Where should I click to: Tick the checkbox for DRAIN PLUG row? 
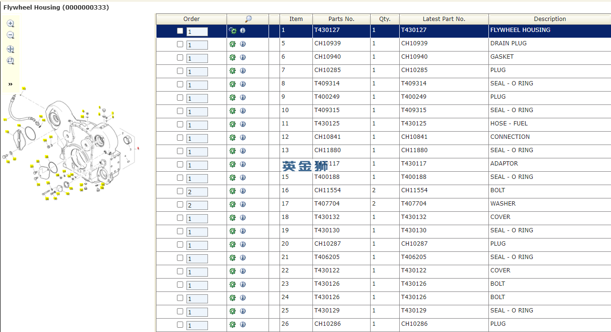tap(180, 44)
